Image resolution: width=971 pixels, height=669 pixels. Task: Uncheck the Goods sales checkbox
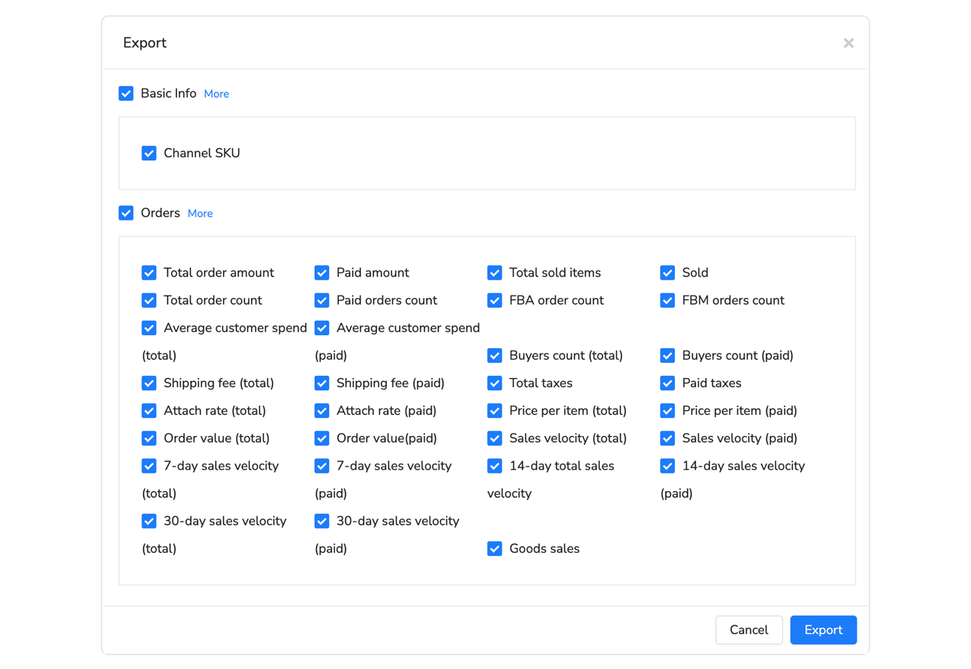point(494,548)
